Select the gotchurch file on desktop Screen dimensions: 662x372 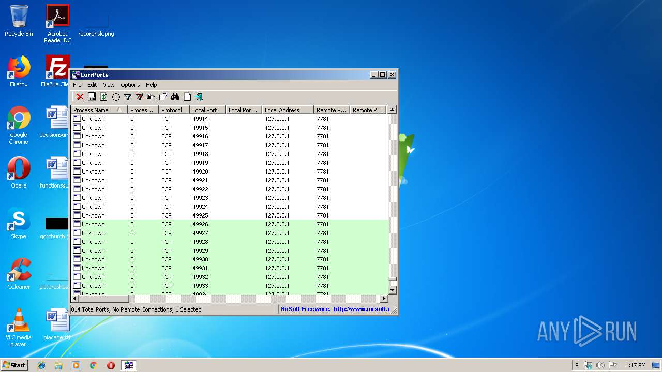point(55,227)
